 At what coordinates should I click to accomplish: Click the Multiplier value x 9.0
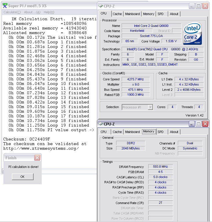pyautogui.click(x=136, y=84)
